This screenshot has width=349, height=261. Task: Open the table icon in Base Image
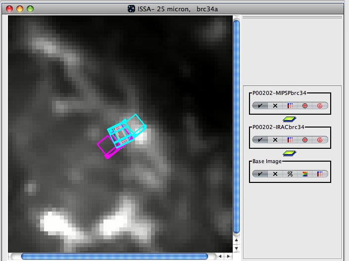[320, 174]
